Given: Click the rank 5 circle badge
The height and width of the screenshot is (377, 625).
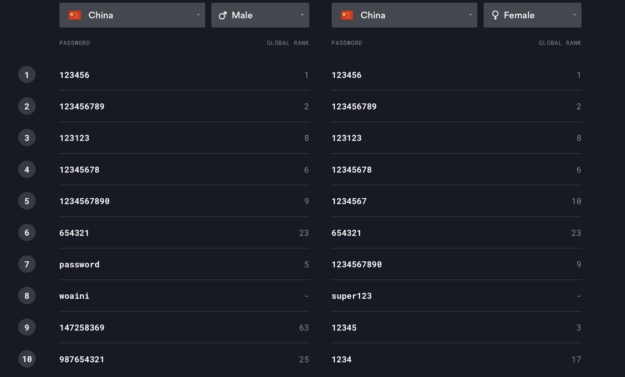Looking at the screenshot, I should (x=27, y=201).
